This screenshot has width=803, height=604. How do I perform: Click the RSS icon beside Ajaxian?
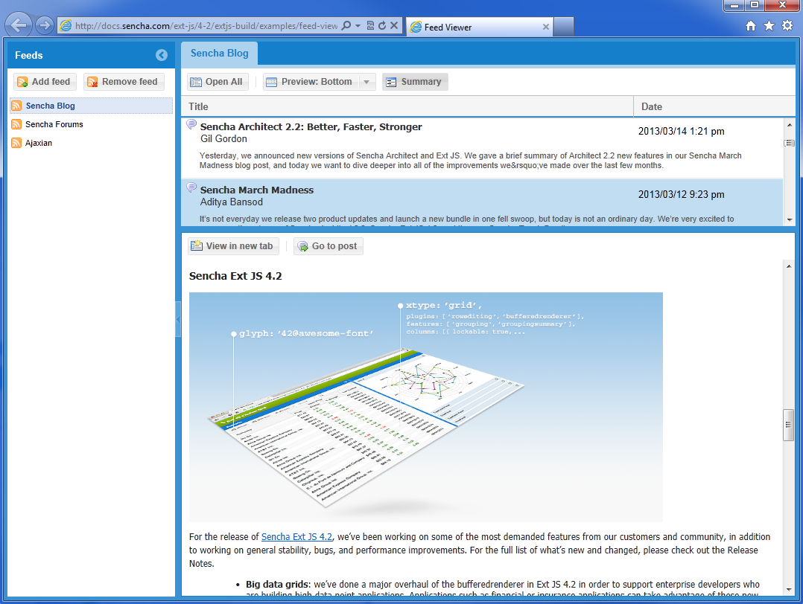coord(16,143)
